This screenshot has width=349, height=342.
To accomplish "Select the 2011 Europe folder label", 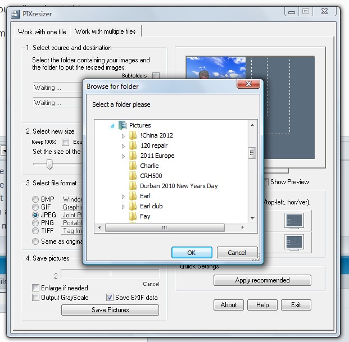I will click(157, 156).
